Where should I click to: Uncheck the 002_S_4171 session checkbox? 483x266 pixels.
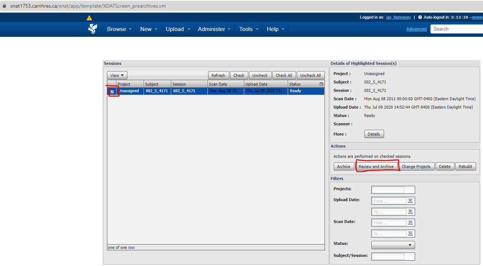pos(112,91)
